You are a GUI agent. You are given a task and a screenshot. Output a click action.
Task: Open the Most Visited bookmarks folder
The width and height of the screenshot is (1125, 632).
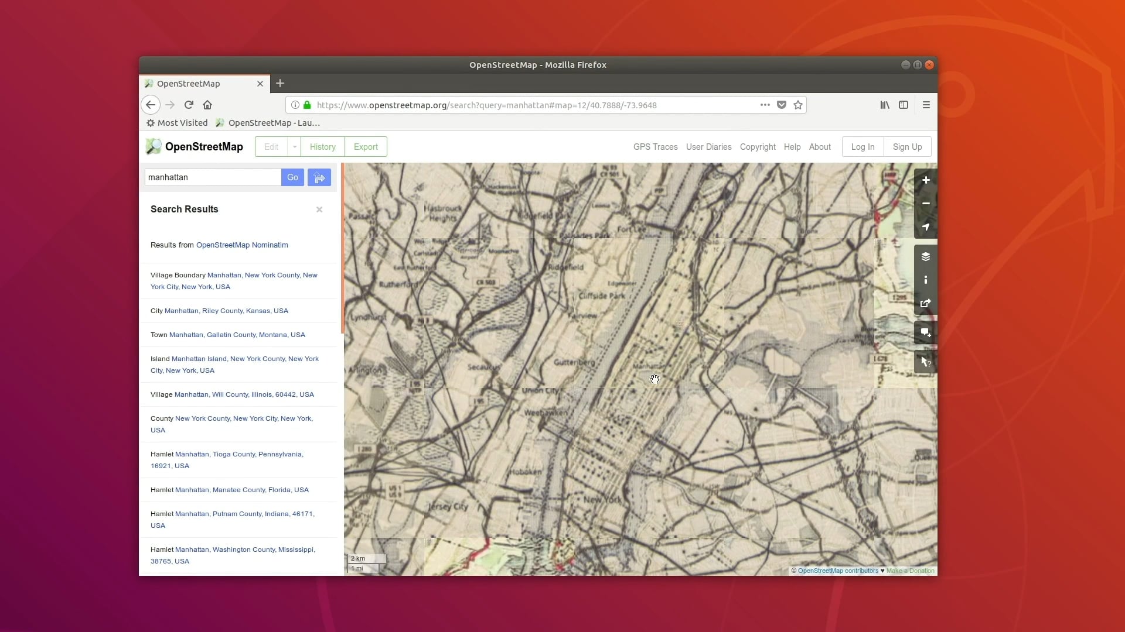coord(176,123)
